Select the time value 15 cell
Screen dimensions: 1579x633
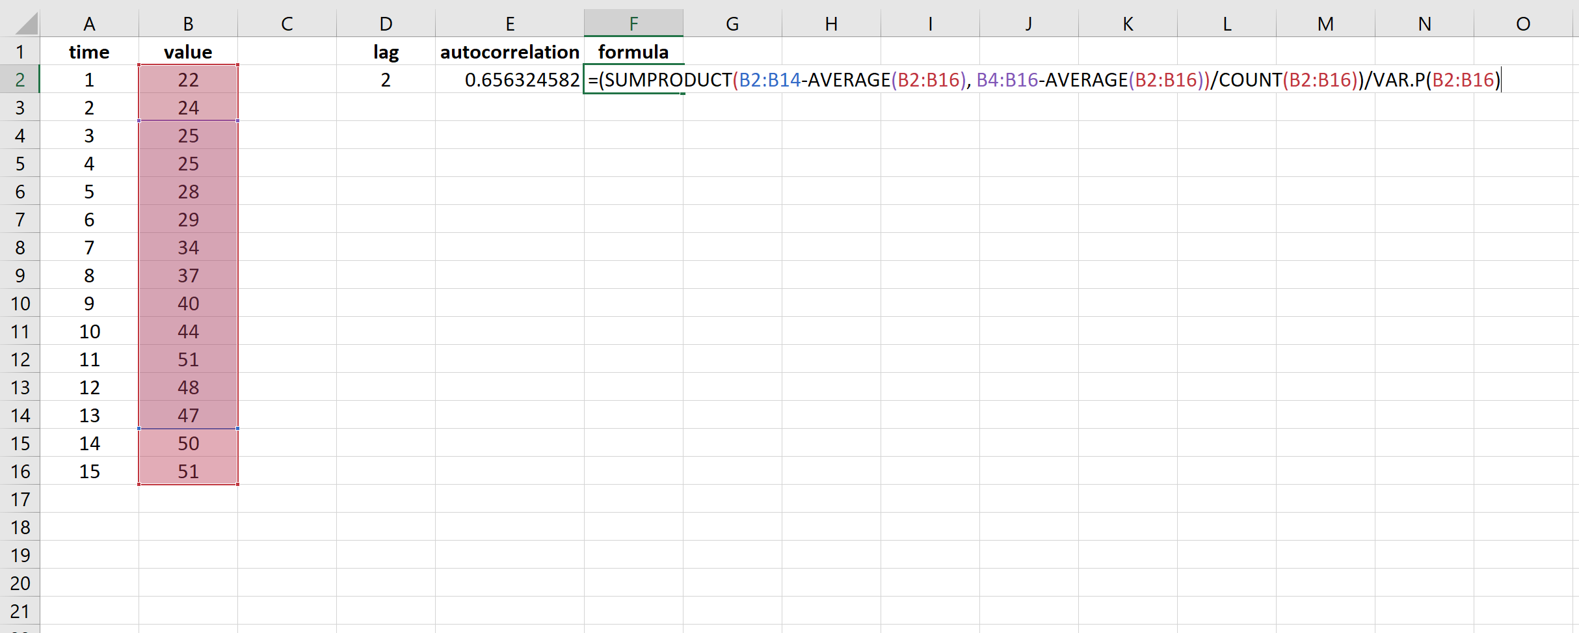[89, 471]
